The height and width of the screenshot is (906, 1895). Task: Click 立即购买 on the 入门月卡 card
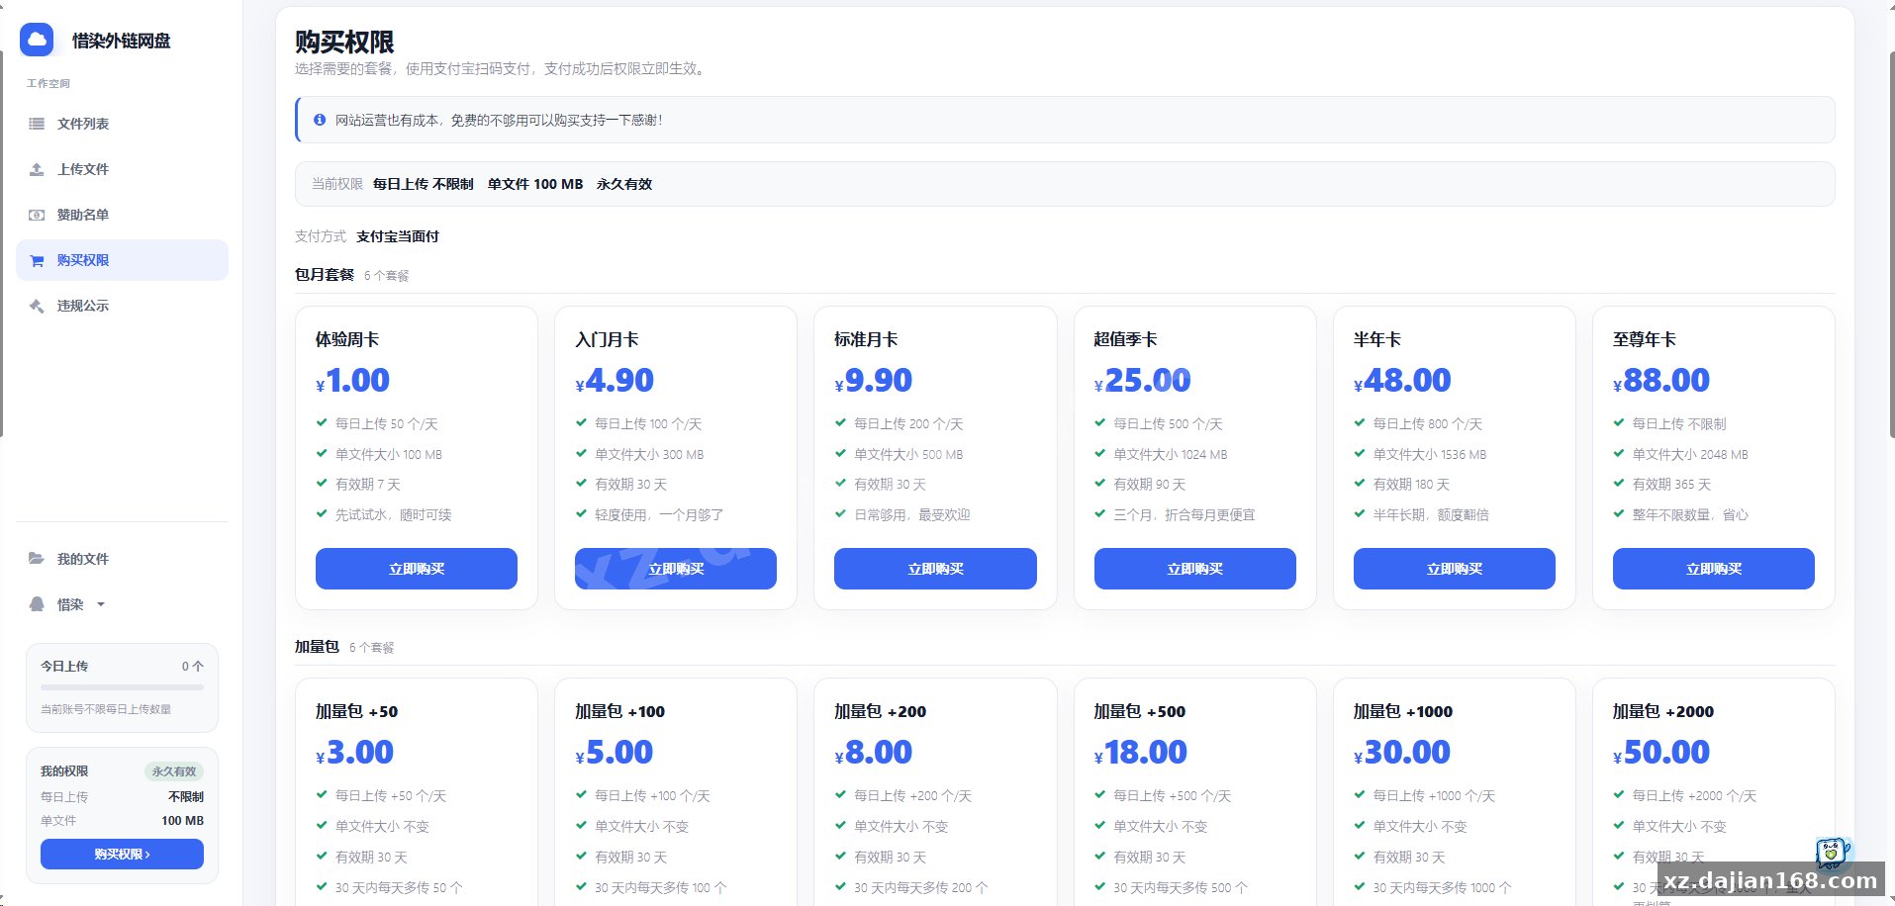coord(676,569)
